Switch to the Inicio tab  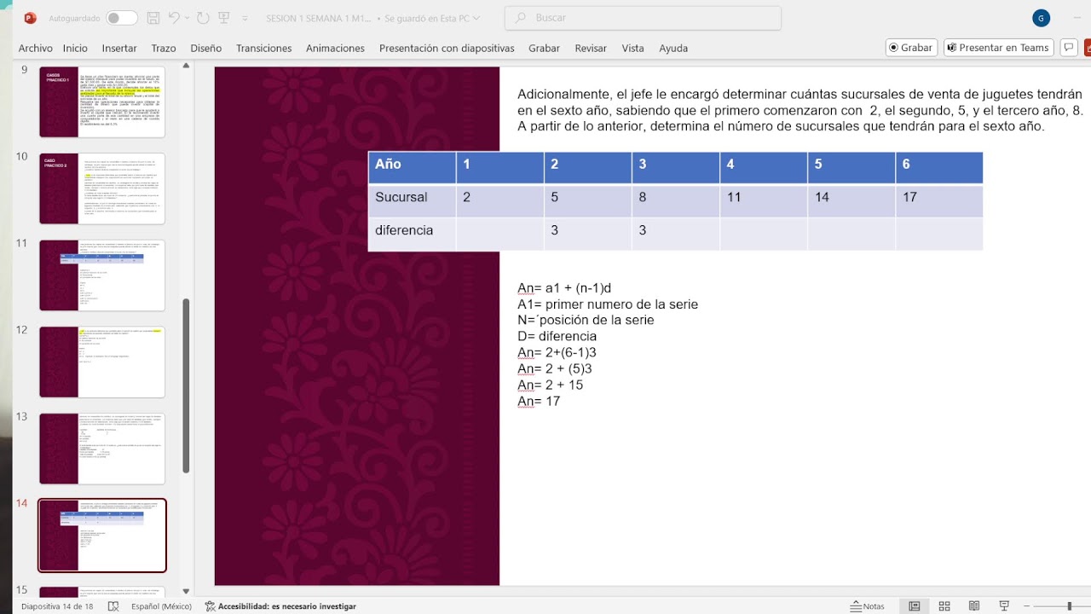(75, 49)
